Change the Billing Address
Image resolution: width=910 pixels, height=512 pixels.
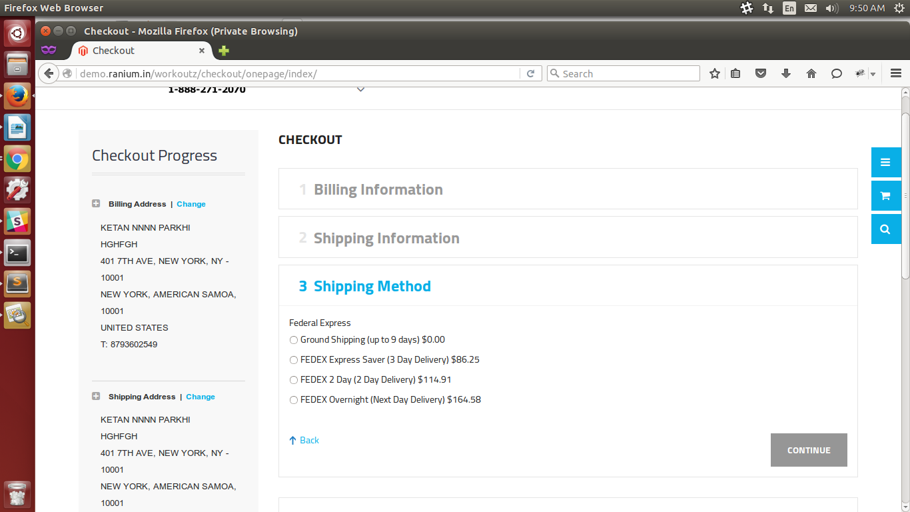pyautogui.click(x=191, y=204)
